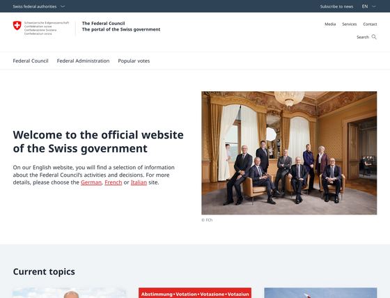Open the Federal Council menu
Image resolution: width=390 pixels, height=298 pixels.
pos(31,61)
